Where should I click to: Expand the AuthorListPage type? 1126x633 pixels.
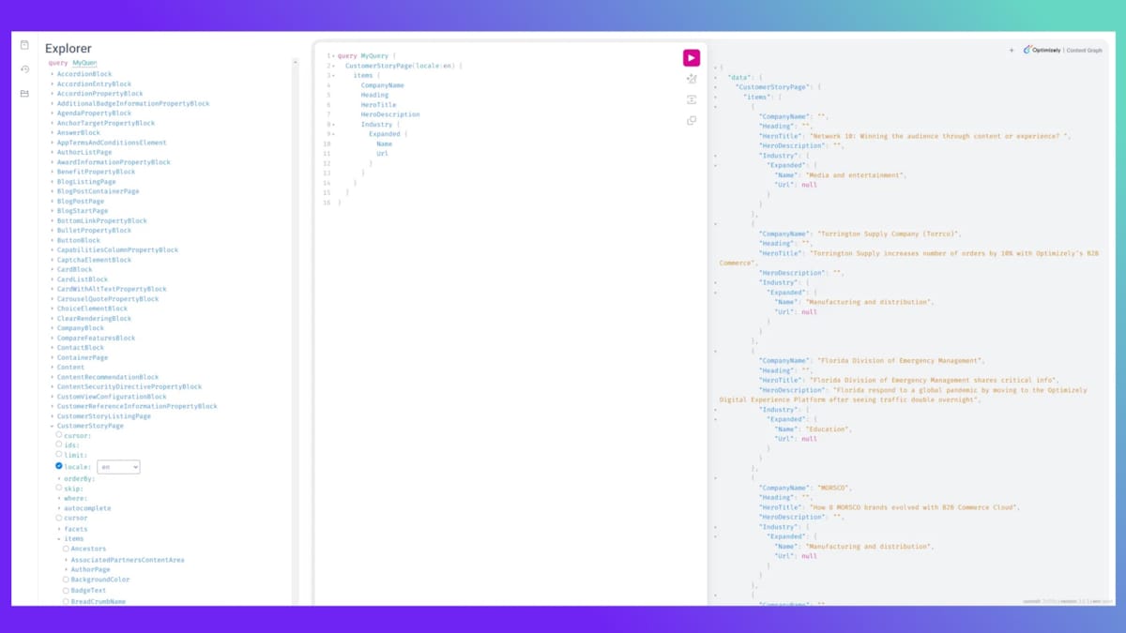point(53,152)
